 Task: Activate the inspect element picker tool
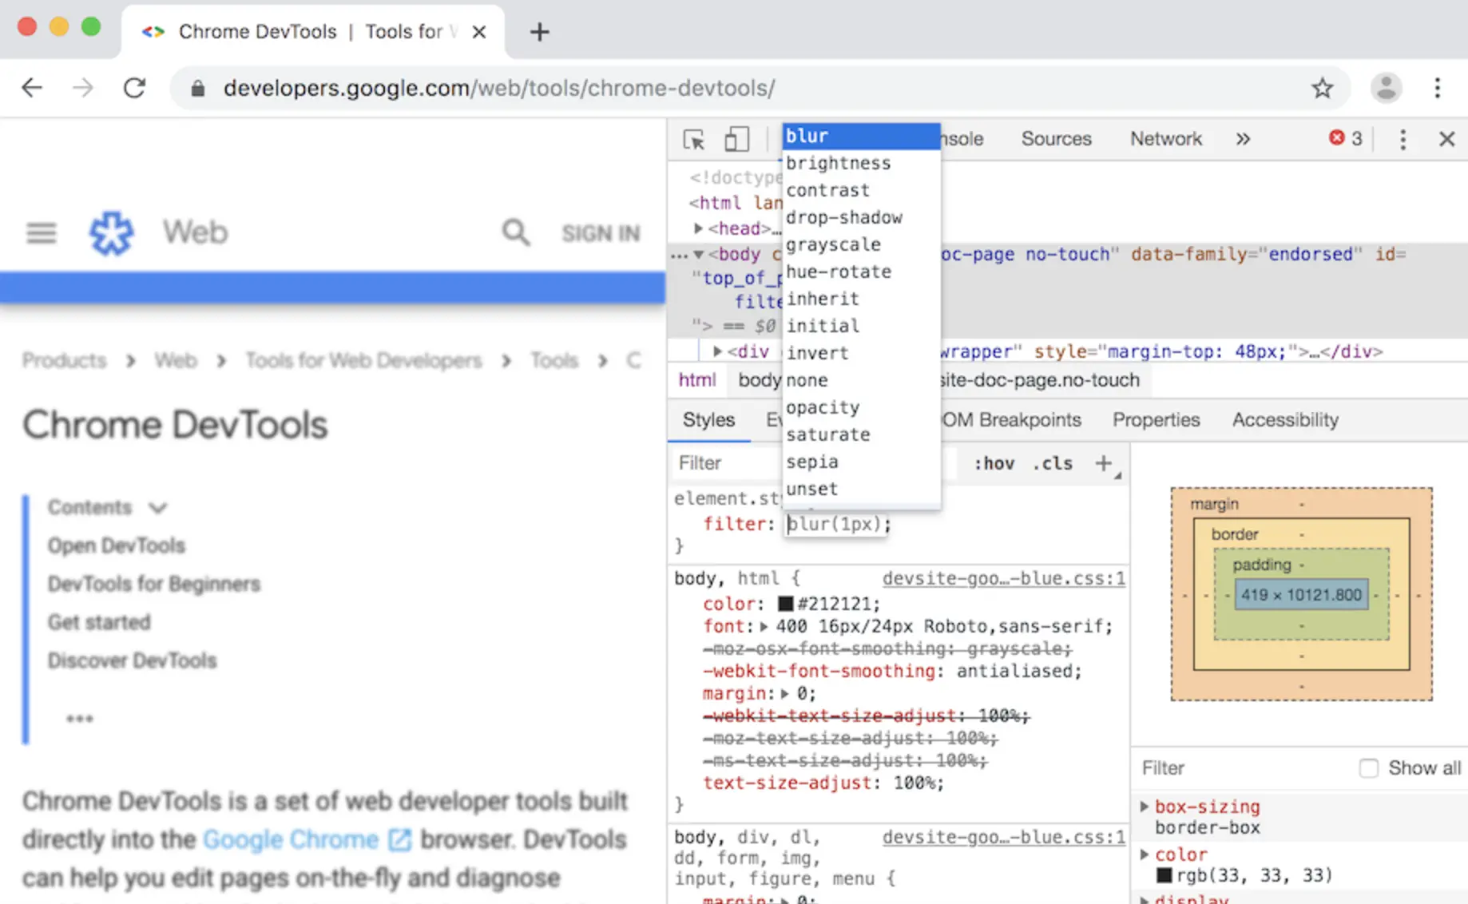pyautogui.click(x=694, y=140)
